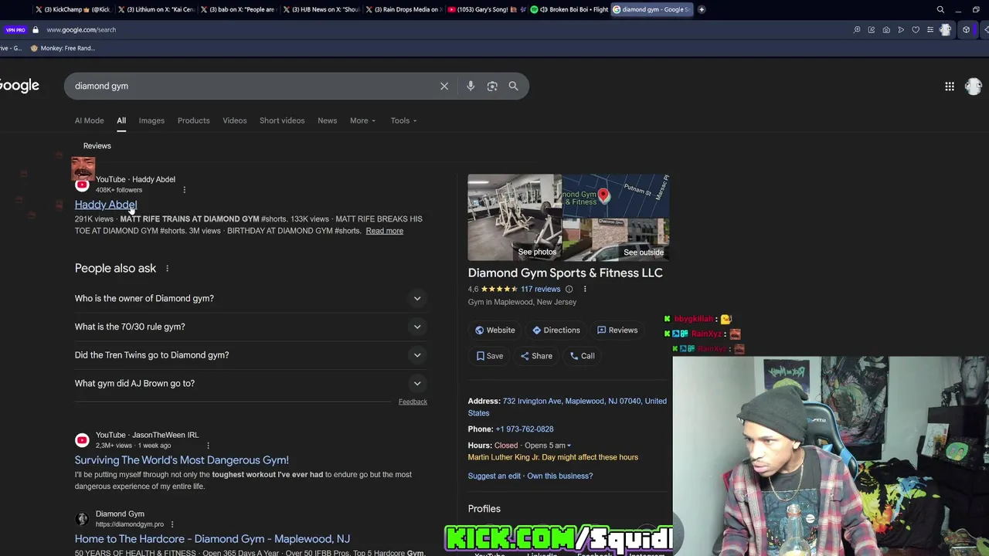Save Diamond Gym with the Save button

pyautogui.click(x=490, y=356)
